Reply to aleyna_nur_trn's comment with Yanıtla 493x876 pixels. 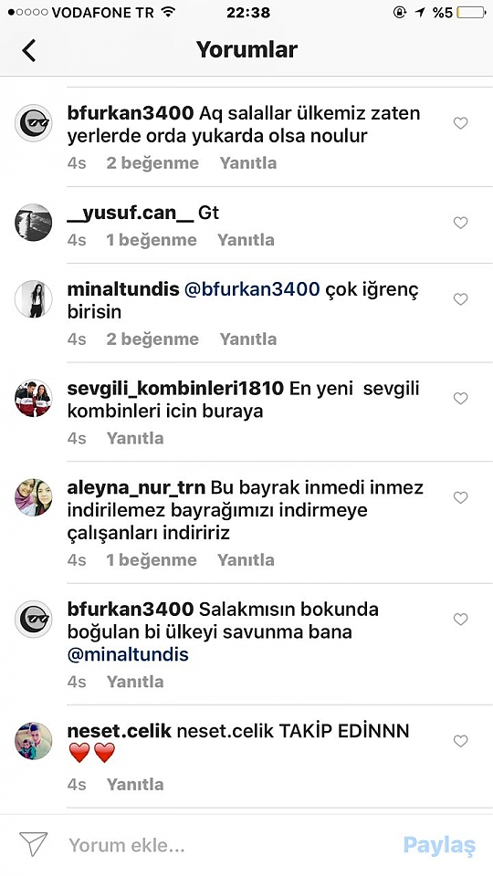(246, 559)
